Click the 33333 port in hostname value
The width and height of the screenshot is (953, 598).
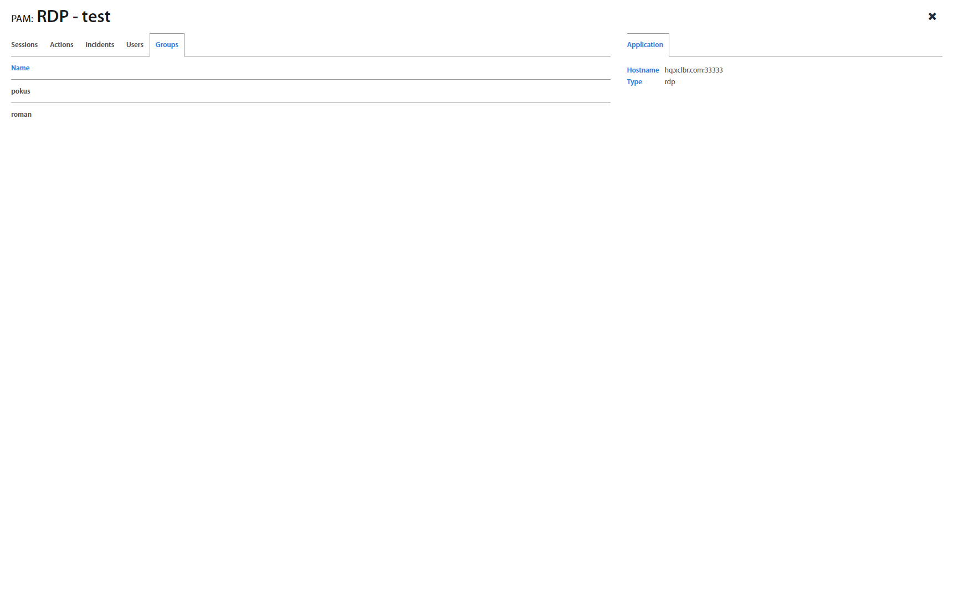(714, 70)
